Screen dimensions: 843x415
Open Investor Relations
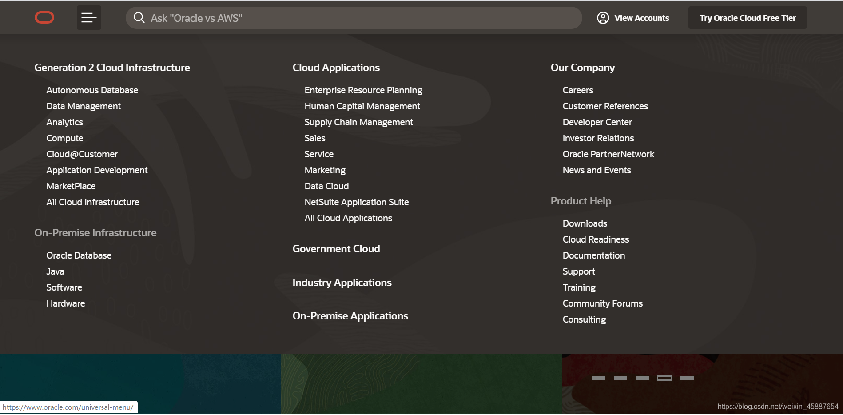(598, 138)
